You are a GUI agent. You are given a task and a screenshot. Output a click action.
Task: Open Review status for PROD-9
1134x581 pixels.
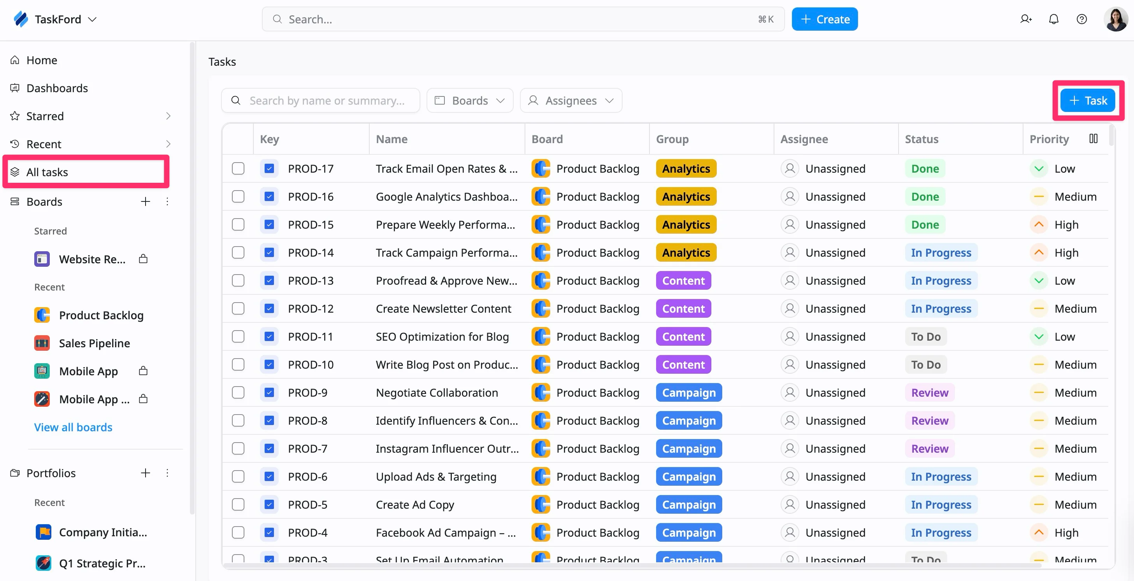pyautogui.click(x=930, y=392)
